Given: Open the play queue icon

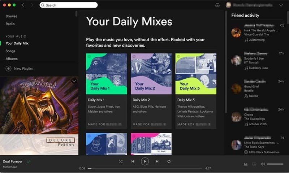Looking at the screenshot, I should pos(246,164).
